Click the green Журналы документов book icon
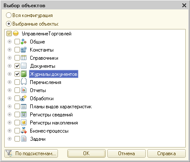190x162 pixels. [x=23, y=74]
